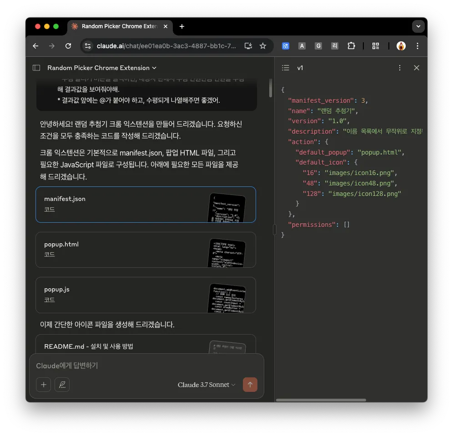453x436 pixels.
Task: Click the manifest.json code thumbnail preview
Action: [x=226, y=208]
